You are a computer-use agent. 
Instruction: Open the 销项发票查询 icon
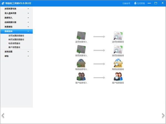[x=118, y=49]
